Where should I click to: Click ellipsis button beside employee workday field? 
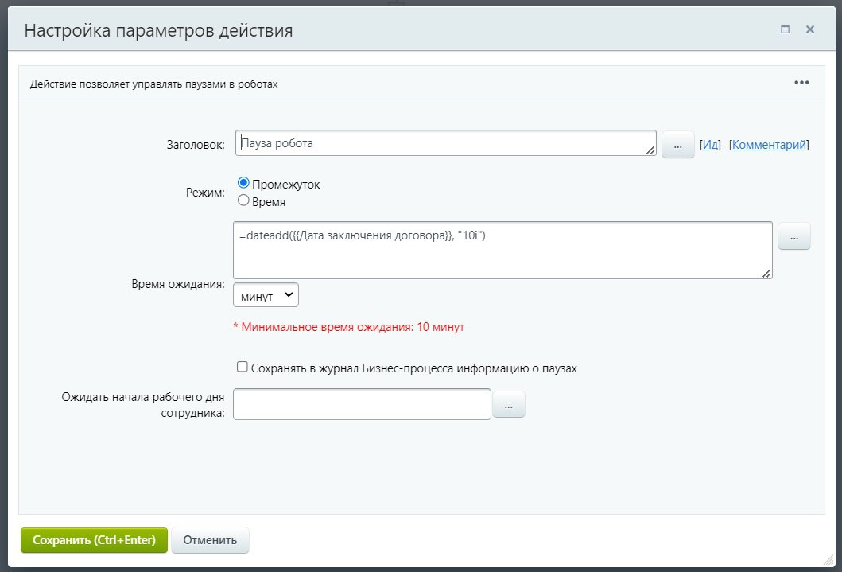(x=509, y=405)
